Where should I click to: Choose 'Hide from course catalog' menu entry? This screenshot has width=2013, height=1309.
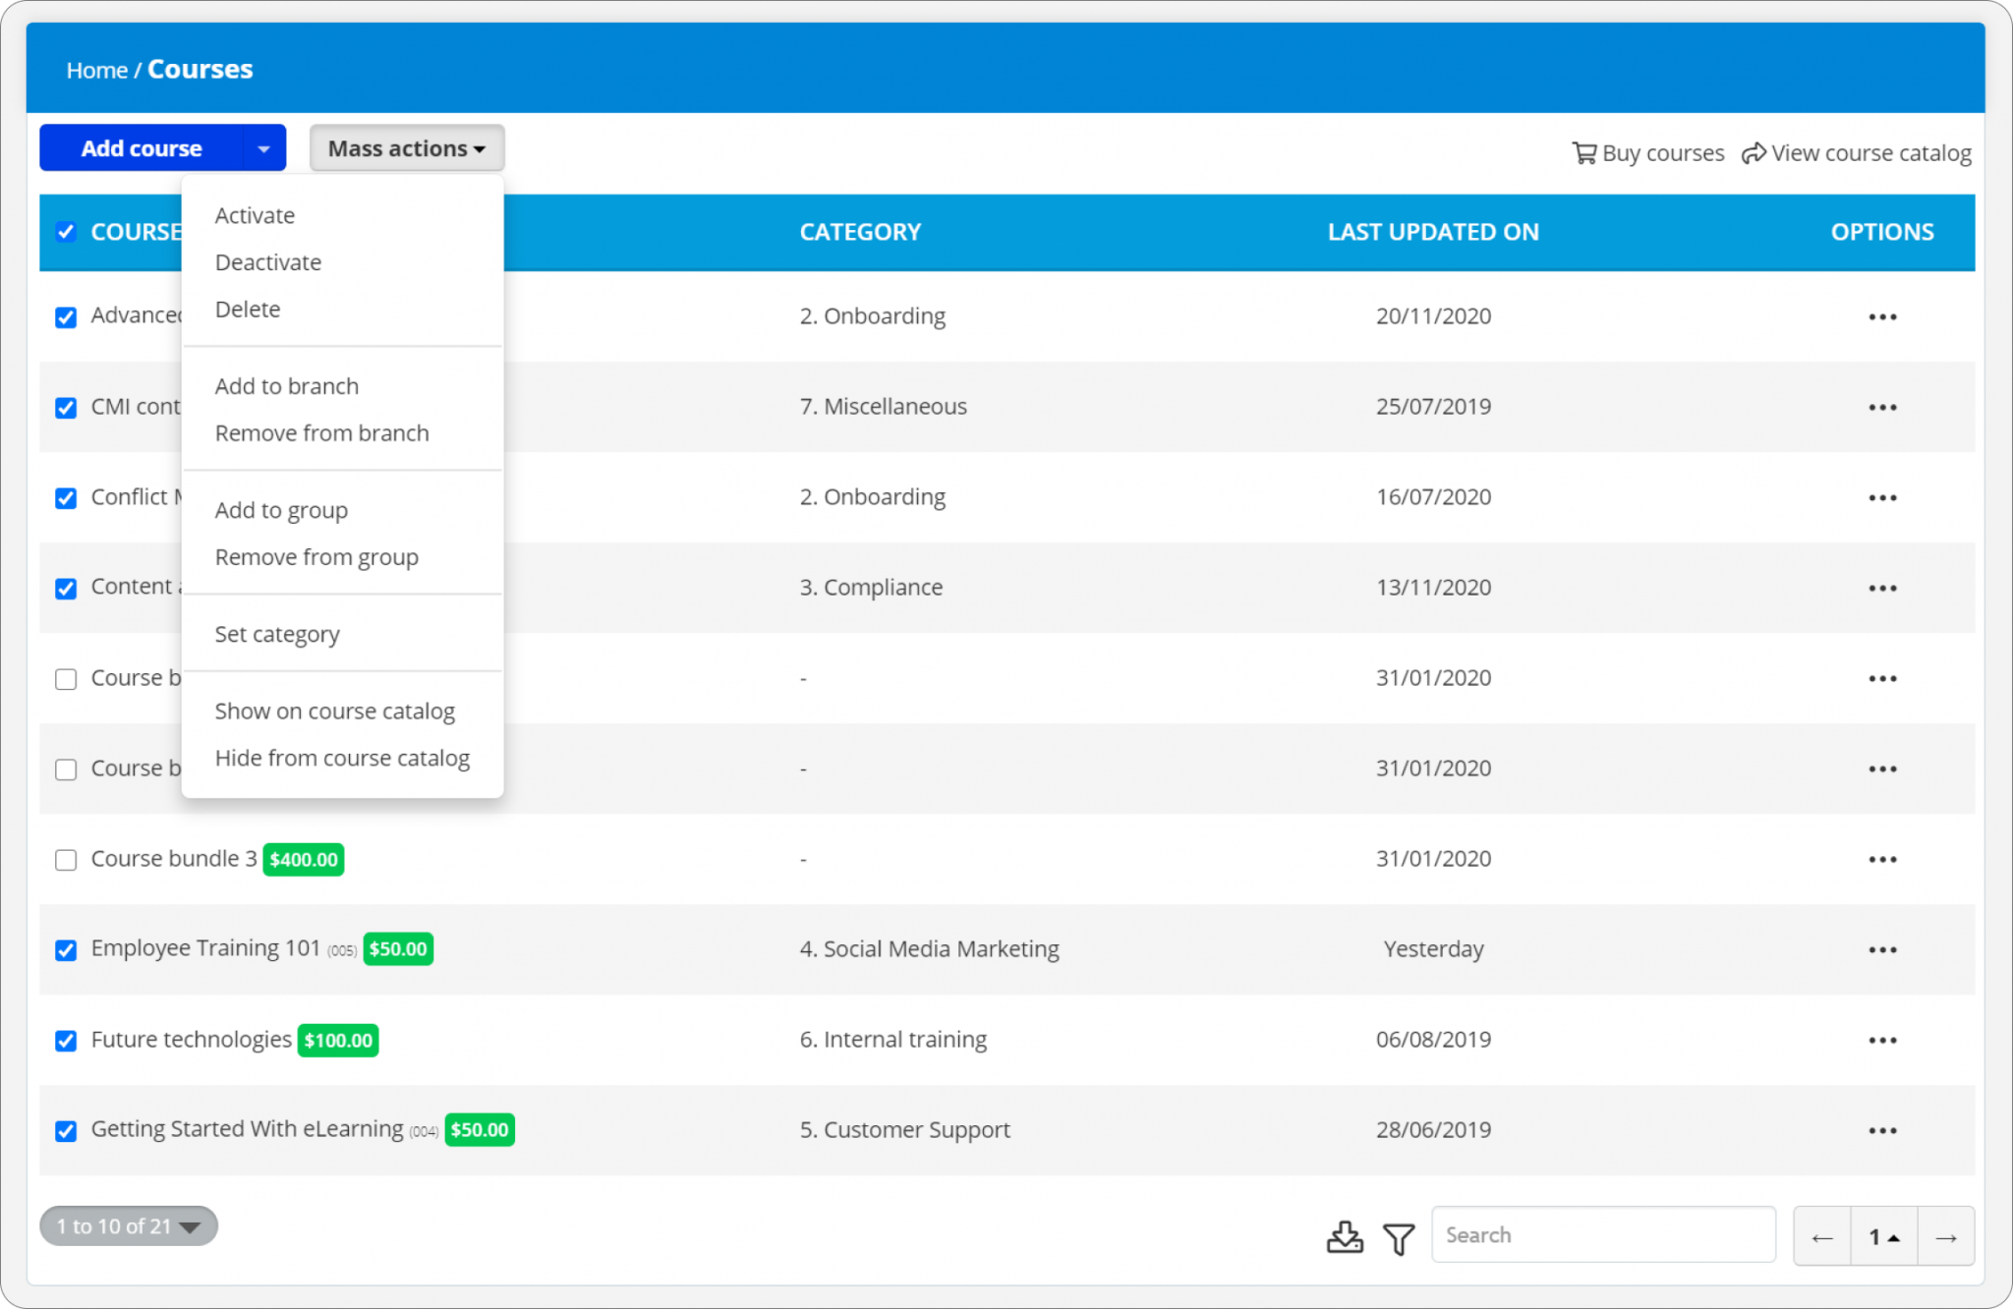(342, 758)
